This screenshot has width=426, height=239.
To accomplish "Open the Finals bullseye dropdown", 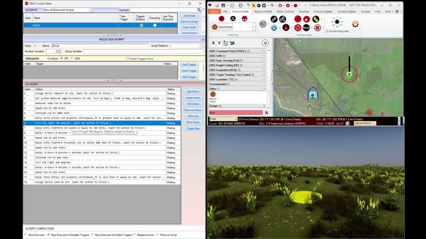I will point(236,119).
